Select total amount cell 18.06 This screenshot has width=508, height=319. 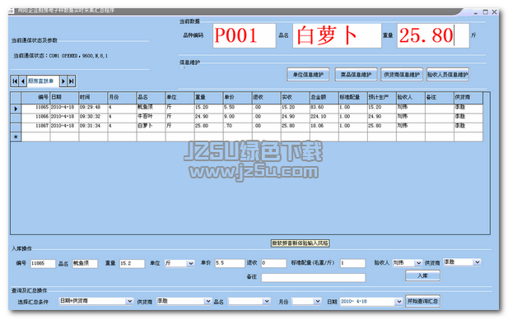[324, 127]
